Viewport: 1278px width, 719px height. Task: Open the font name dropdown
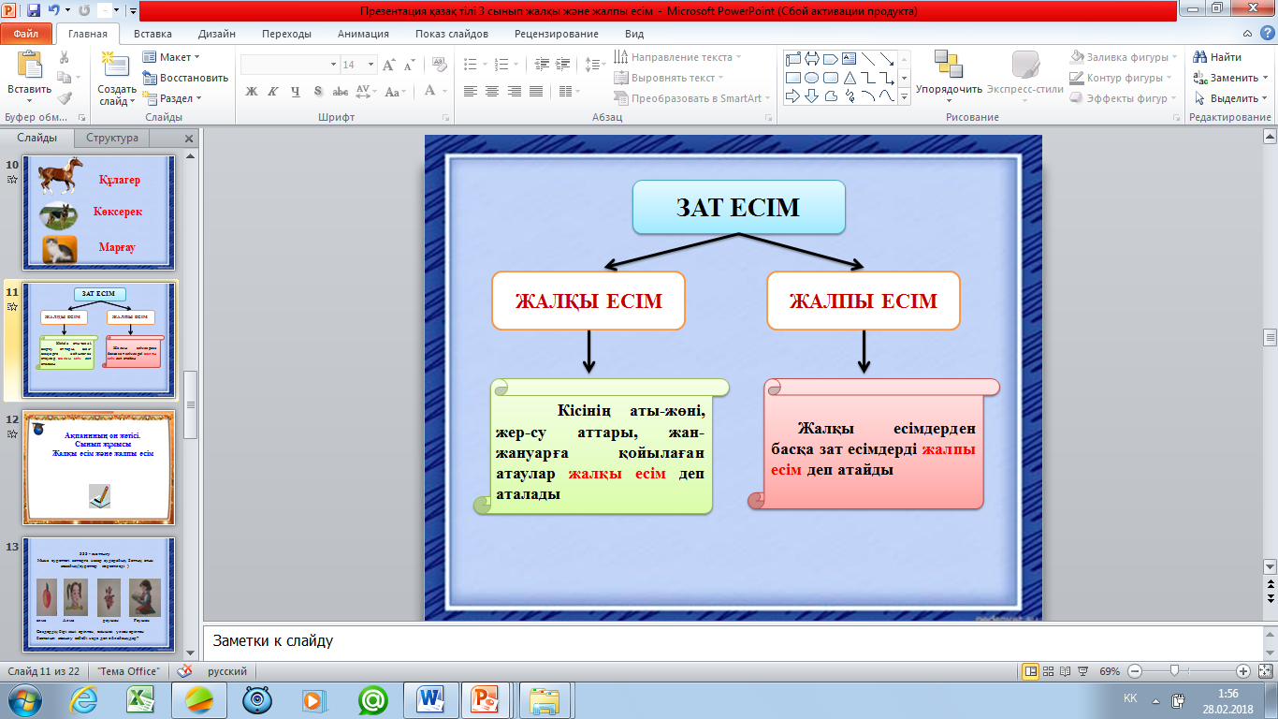[x=333, y=65]
